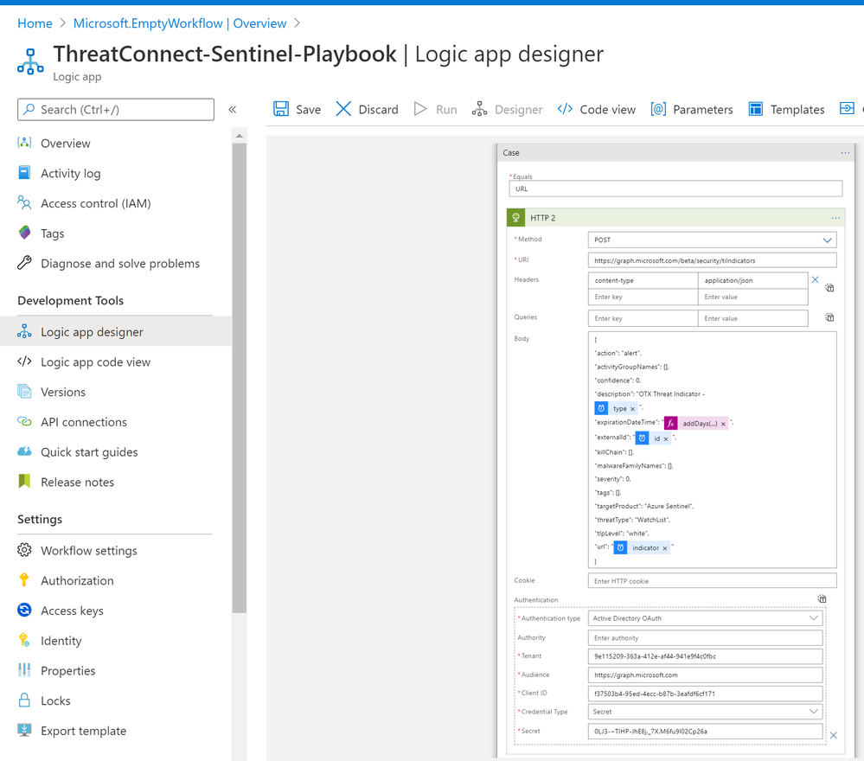Switch Headers to text mode icon
The width and height of the screenshot is (864, 761).
829,287
